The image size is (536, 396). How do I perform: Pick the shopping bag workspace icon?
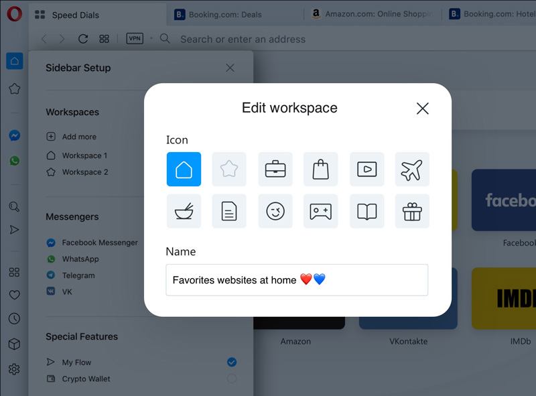coord(321,170)
